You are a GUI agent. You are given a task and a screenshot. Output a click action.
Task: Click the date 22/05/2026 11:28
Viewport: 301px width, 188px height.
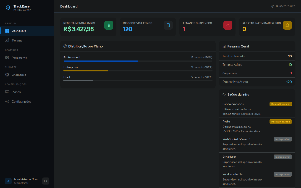click(285, 6)
